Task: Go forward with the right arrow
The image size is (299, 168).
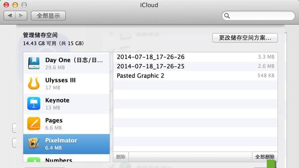Action: coord(21,16)
